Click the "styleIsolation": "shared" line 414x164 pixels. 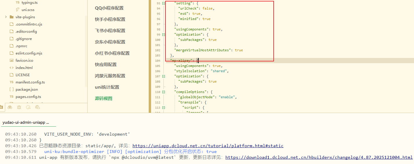point(202,71)
